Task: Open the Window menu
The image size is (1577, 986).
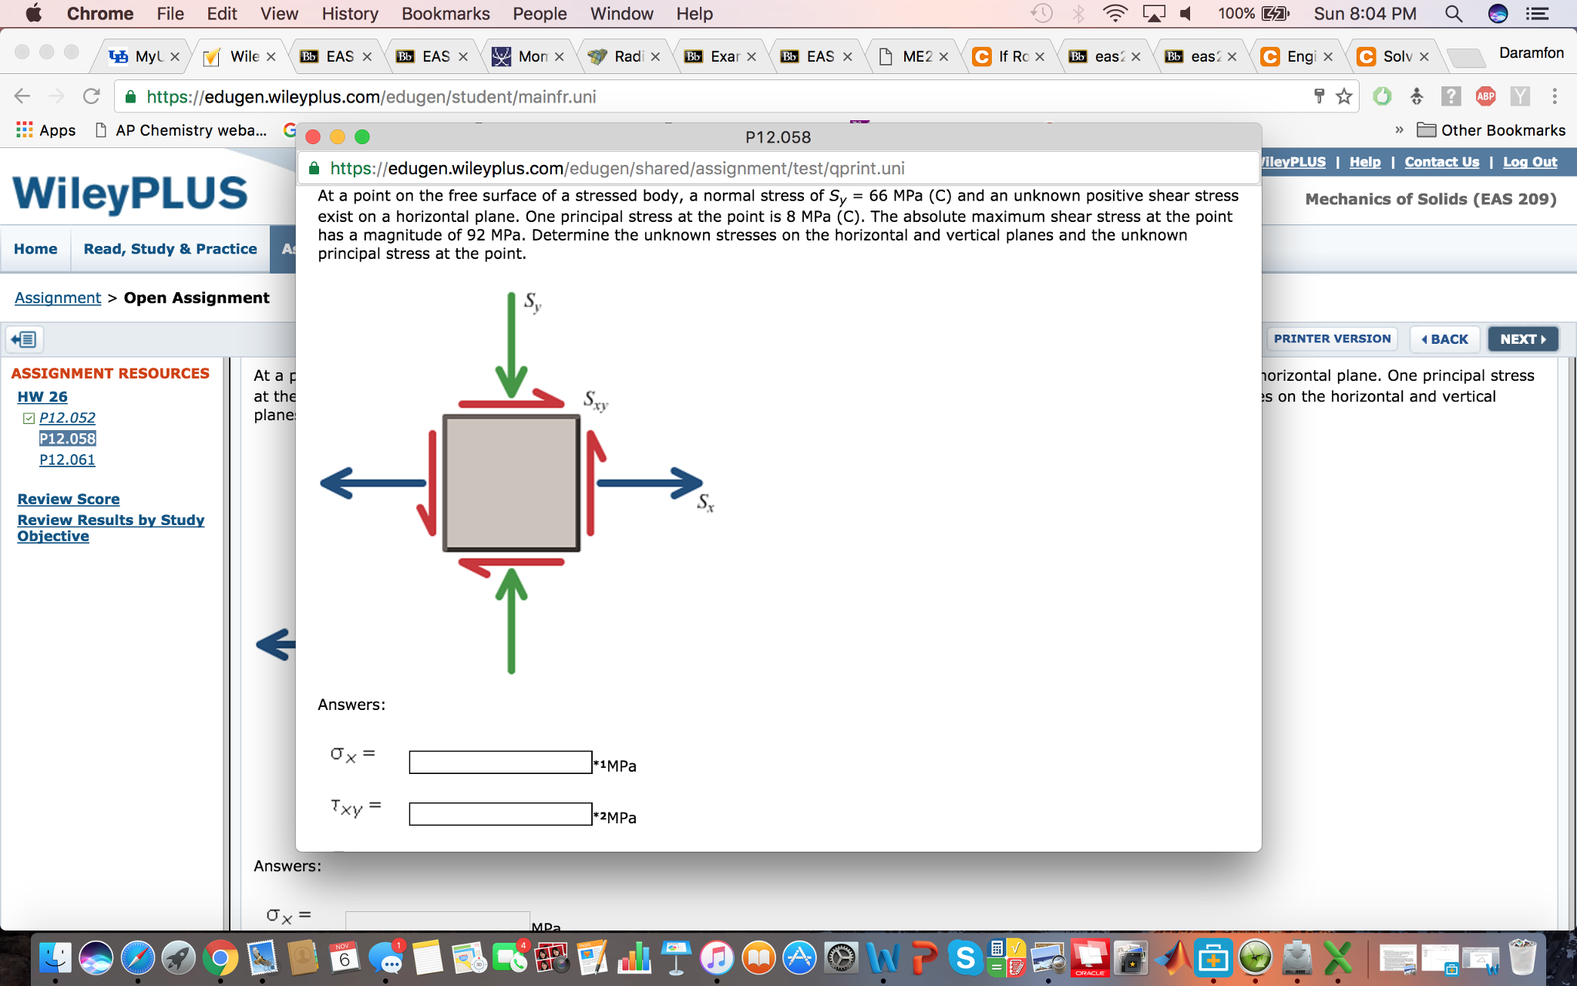Action: (621, 14)
